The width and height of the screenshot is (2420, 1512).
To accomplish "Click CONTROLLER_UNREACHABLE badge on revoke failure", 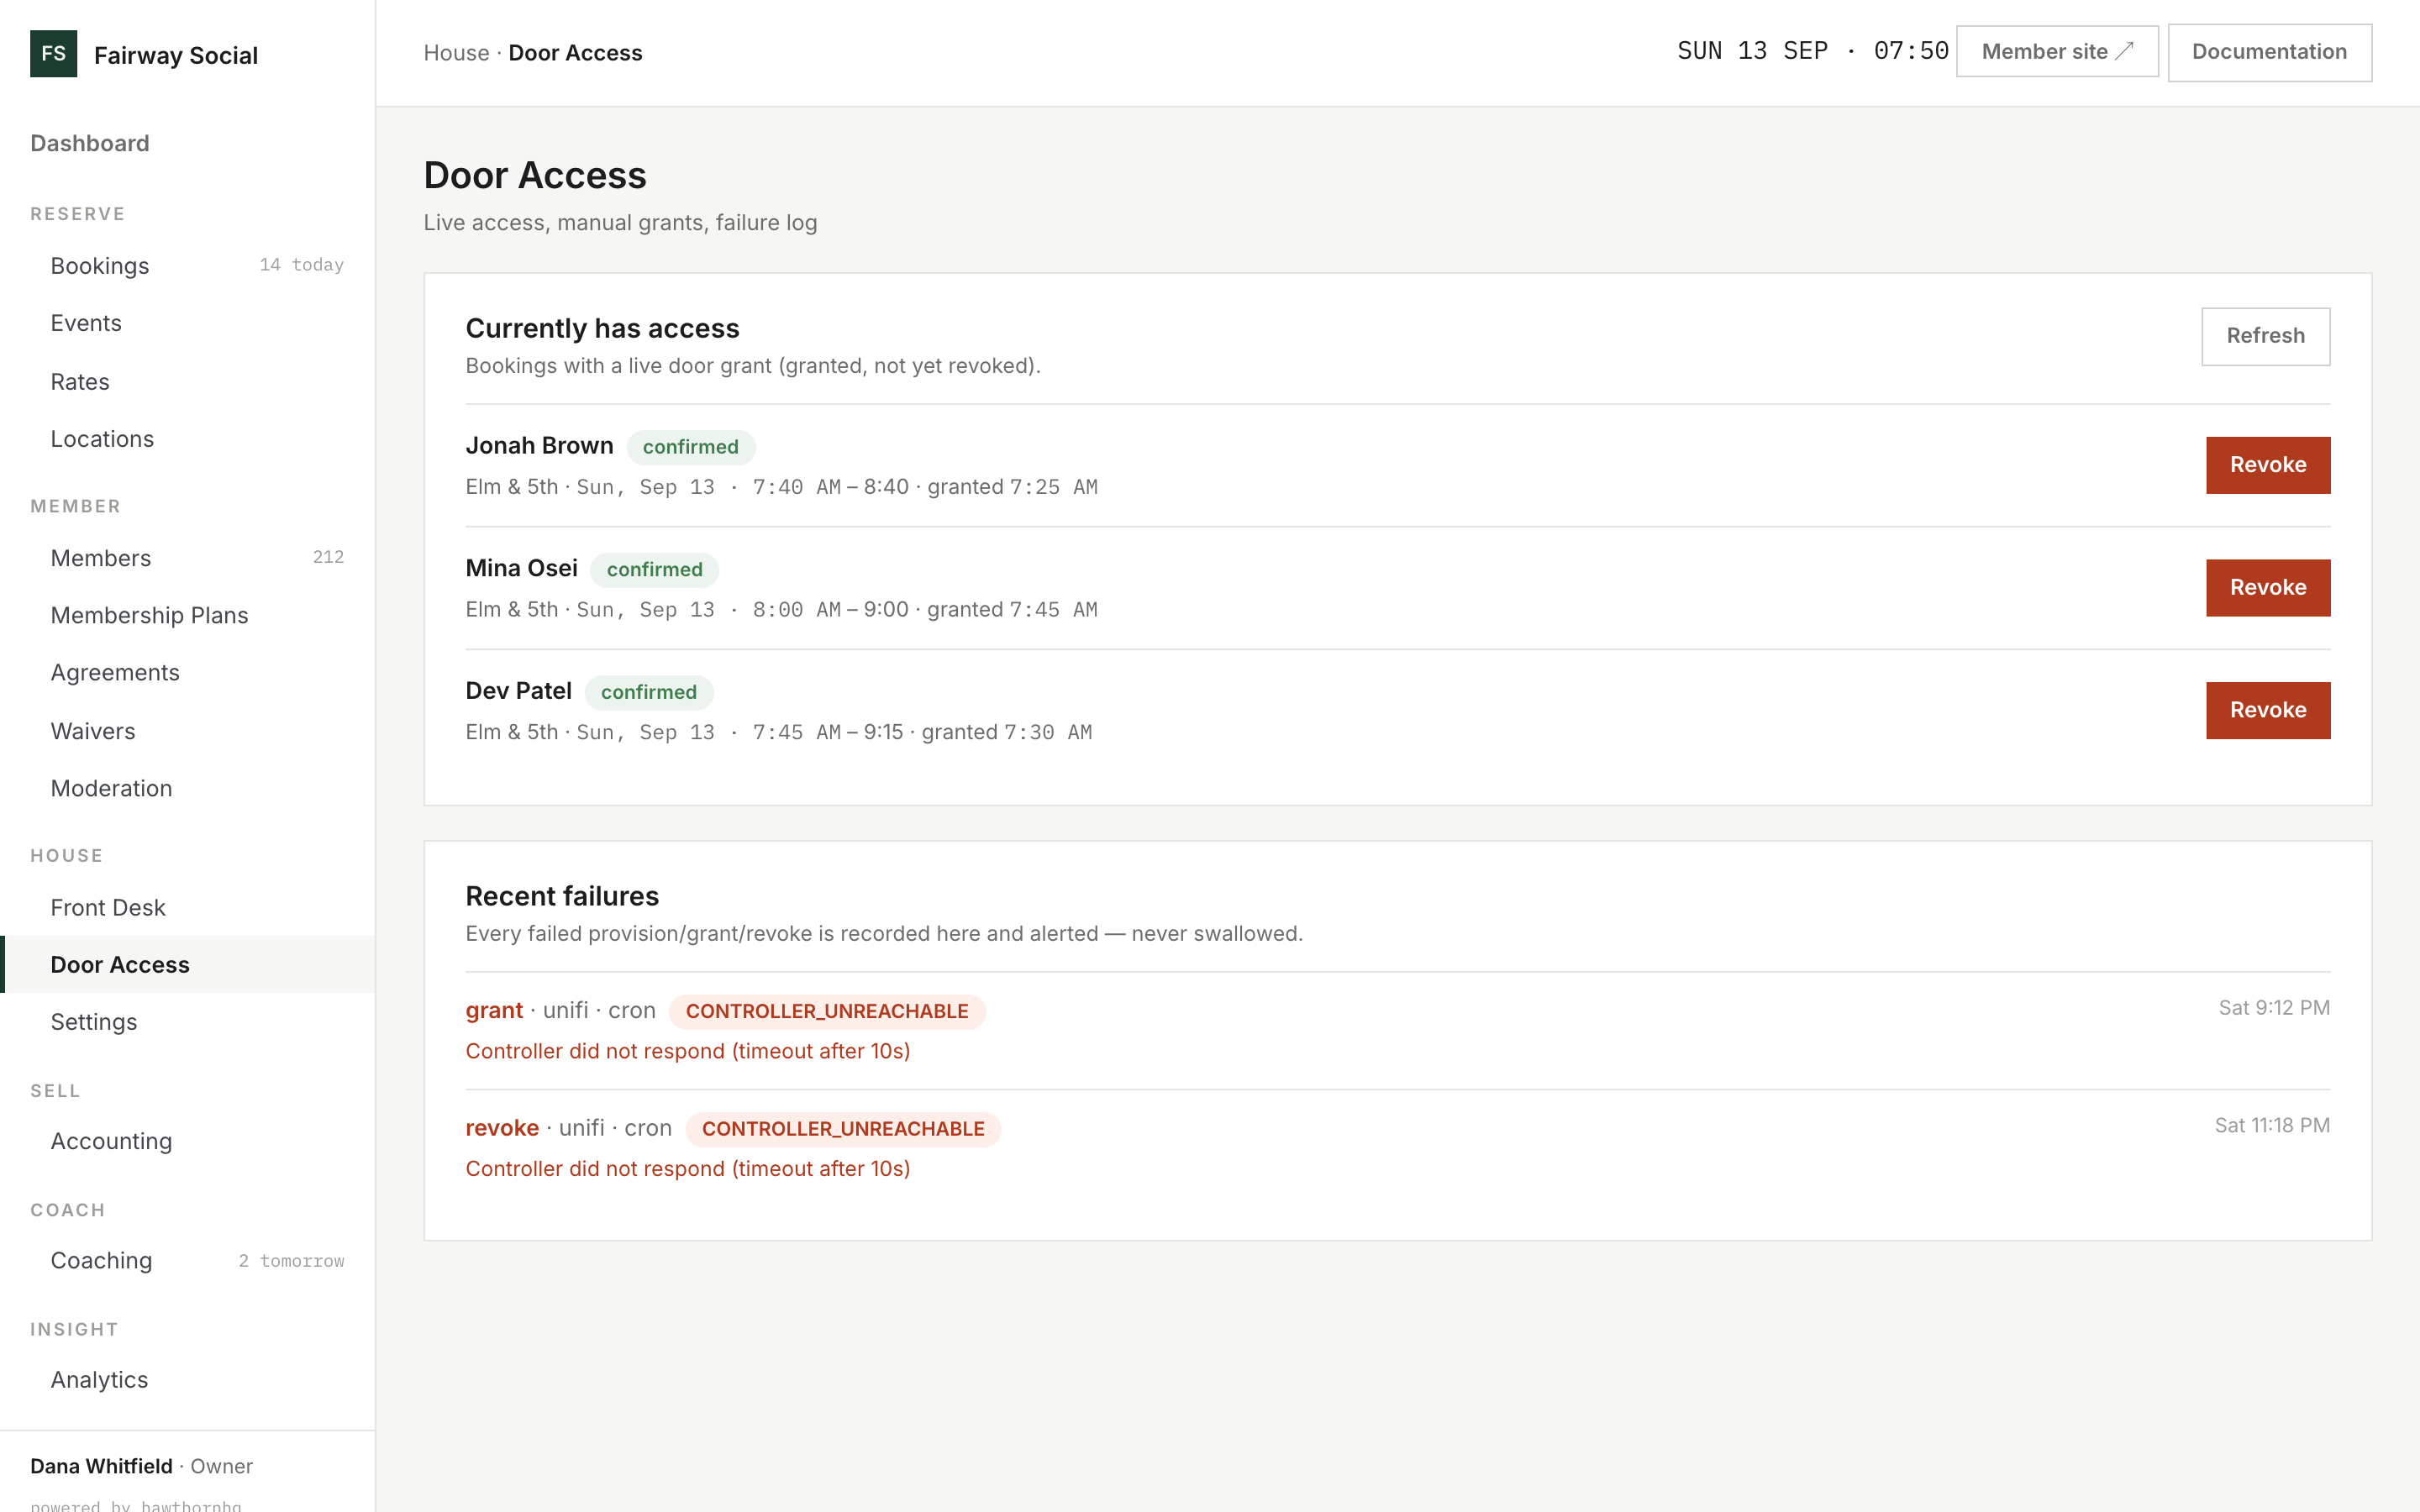I will click(x=843, y=1129).
